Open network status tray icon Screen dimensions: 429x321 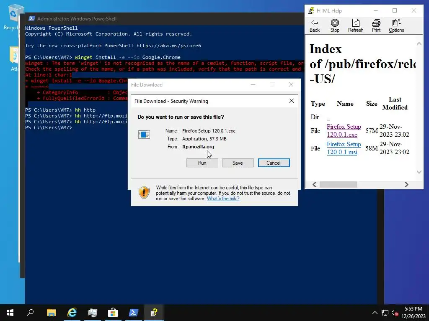[385, 313]
